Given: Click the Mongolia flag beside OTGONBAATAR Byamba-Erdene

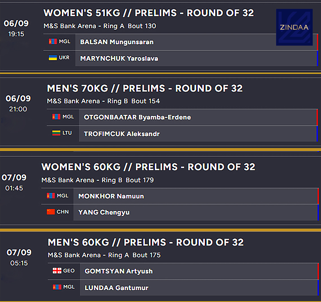Looking at the screenshot, I should point(56,117).
